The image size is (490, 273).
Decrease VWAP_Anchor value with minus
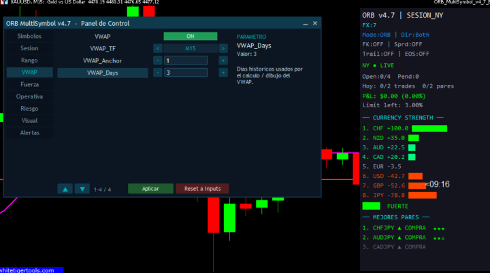tap(157, 60)
